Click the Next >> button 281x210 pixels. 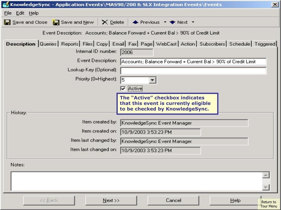click(x=111, y=200)
